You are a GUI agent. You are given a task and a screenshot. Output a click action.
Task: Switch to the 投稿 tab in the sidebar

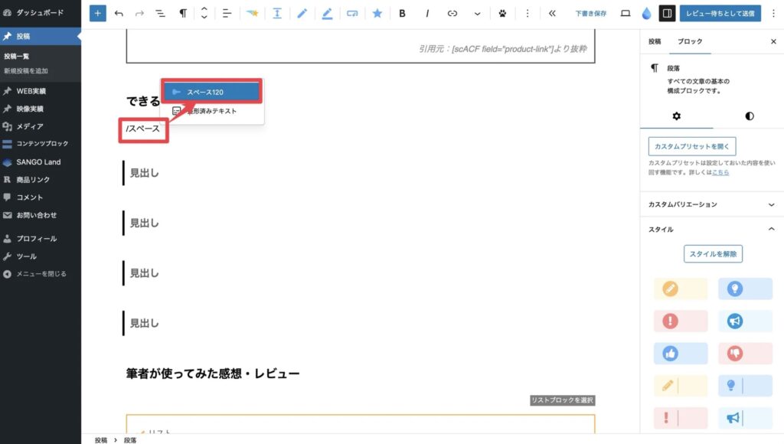(655, 41)
